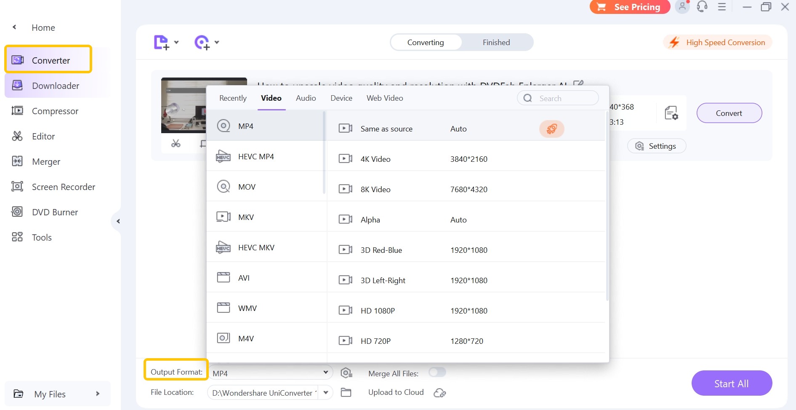Switch to the Finished tab
The height and width of the screenshot is (410, 796).
click(496, 42)
